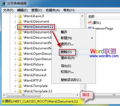Click the Word.Picture.8 folder icon

20,75
